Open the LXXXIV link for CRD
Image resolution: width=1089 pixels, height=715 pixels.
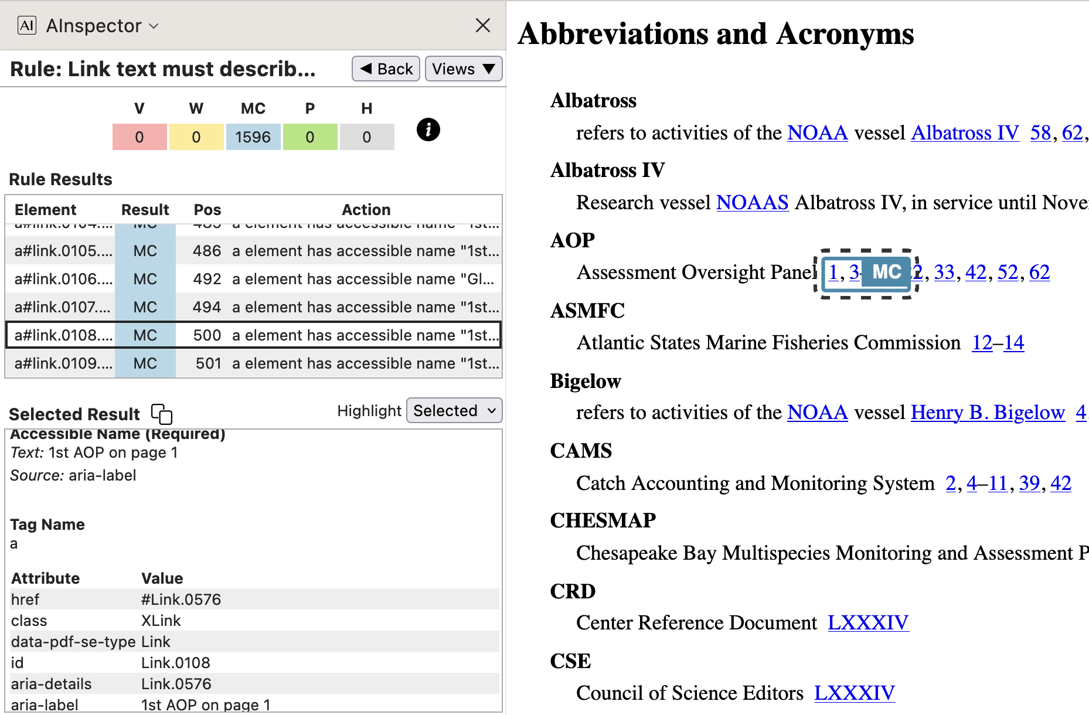coord(867,622)
